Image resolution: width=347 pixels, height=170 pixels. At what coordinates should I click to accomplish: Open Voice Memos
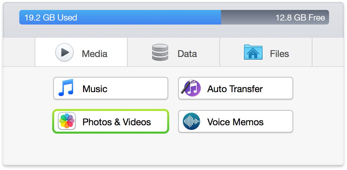236,122
